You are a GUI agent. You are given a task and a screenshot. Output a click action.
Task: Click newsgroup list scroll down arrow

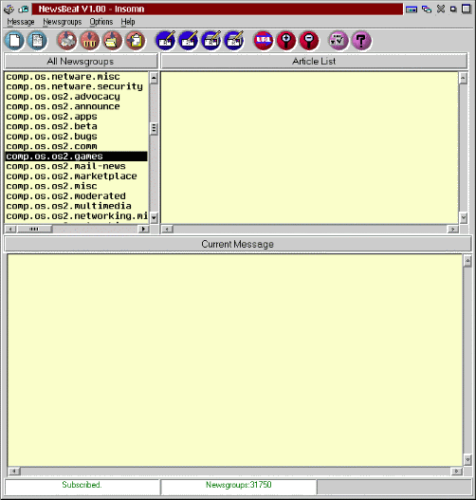pos(154,218)
